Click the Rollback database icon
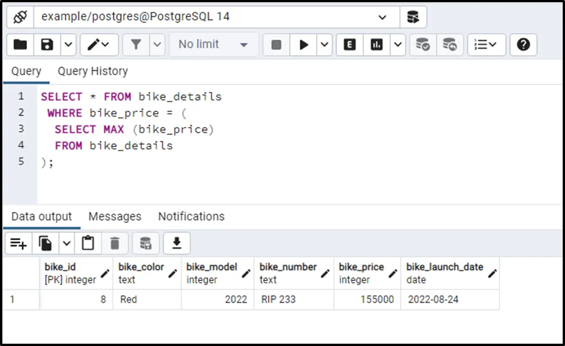The height and width of the screenshot is (346, 565). click(450, 45)
